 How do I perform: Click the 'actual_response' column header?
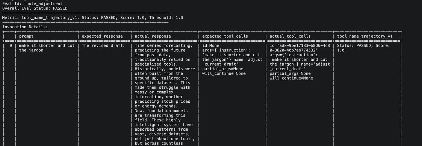coord(153,36)
